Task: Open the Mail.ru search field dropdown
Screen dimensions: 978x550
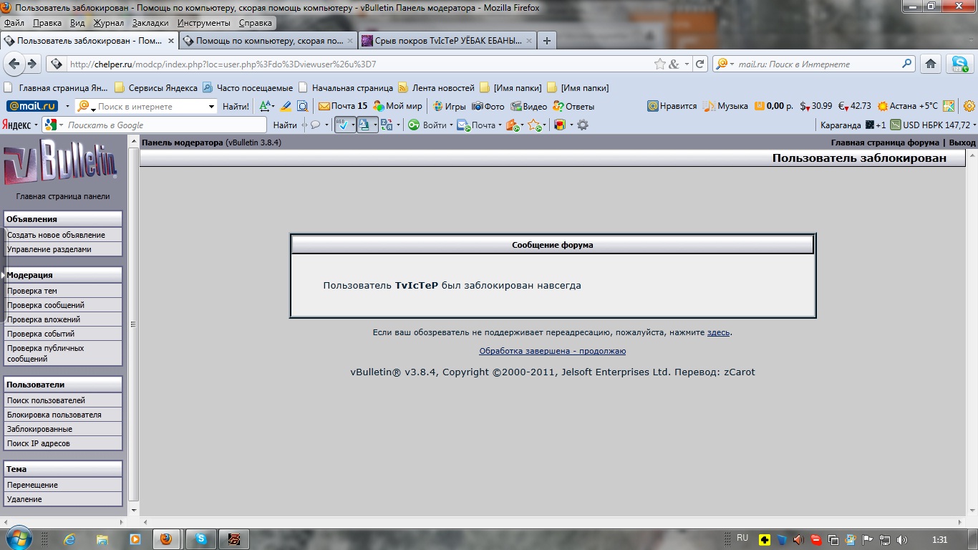Action: coord(211,107)
